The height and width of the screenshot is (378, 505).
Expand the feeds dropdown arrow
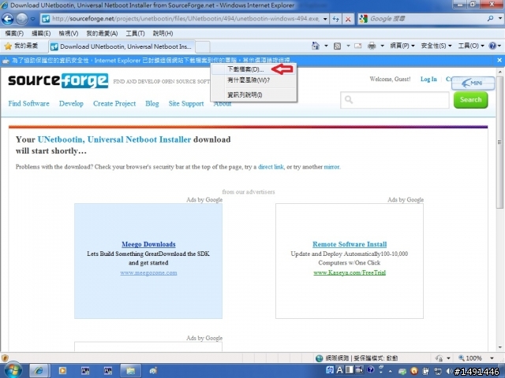348,46
